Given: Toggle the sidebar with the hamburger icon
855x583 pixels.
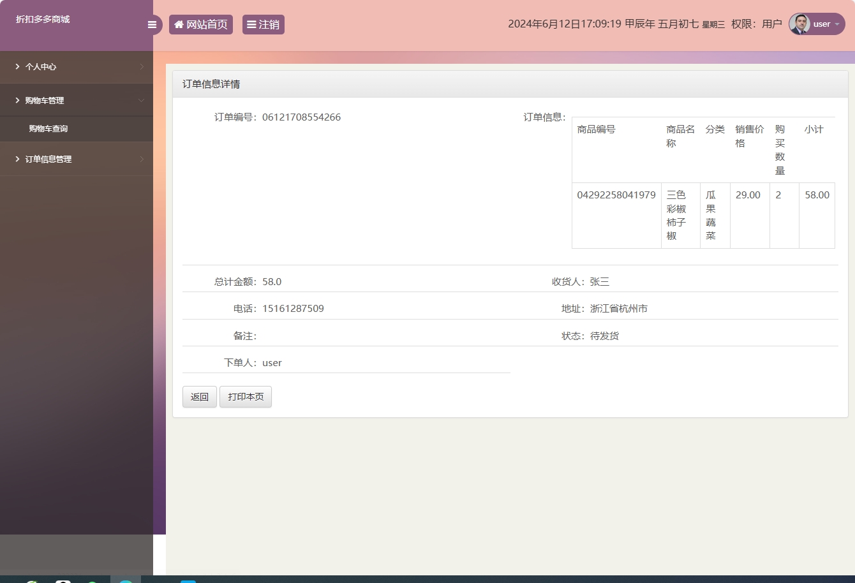Looking at the screenshot, I should pyautogui.click(x=152, y=25).
